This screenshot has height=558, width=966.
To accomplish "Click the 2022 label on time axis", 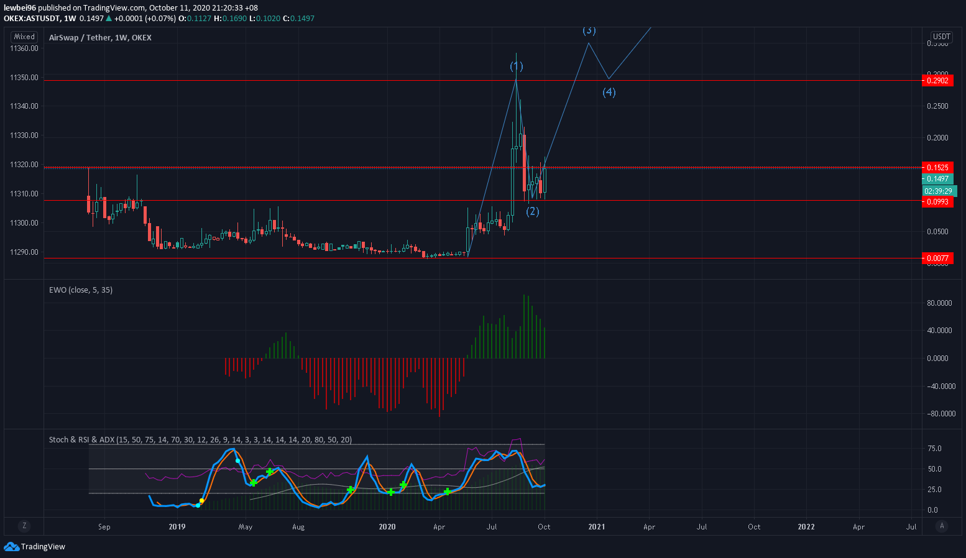I will tap(806, 527).
